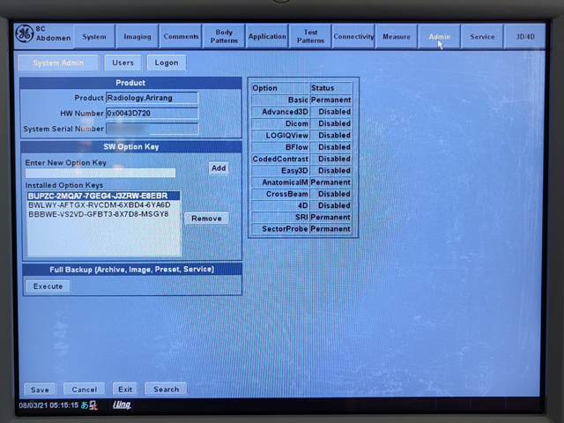Click the GE logo icon
This screenshot has height=423, width=564.
pos(25,34)
